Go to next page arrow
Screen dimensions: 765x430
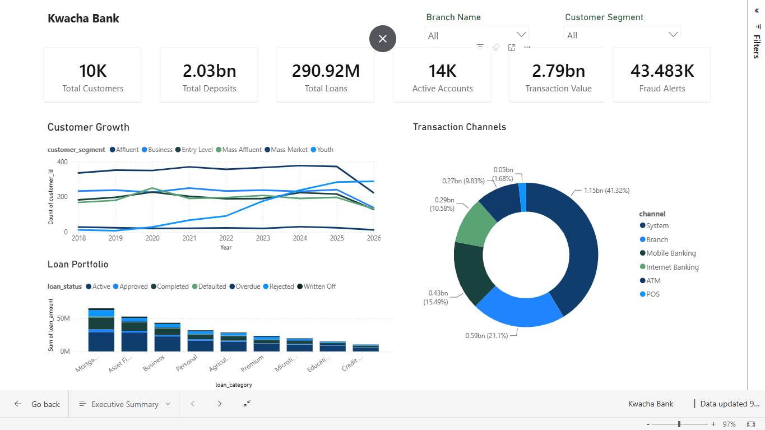coord(220,404)
